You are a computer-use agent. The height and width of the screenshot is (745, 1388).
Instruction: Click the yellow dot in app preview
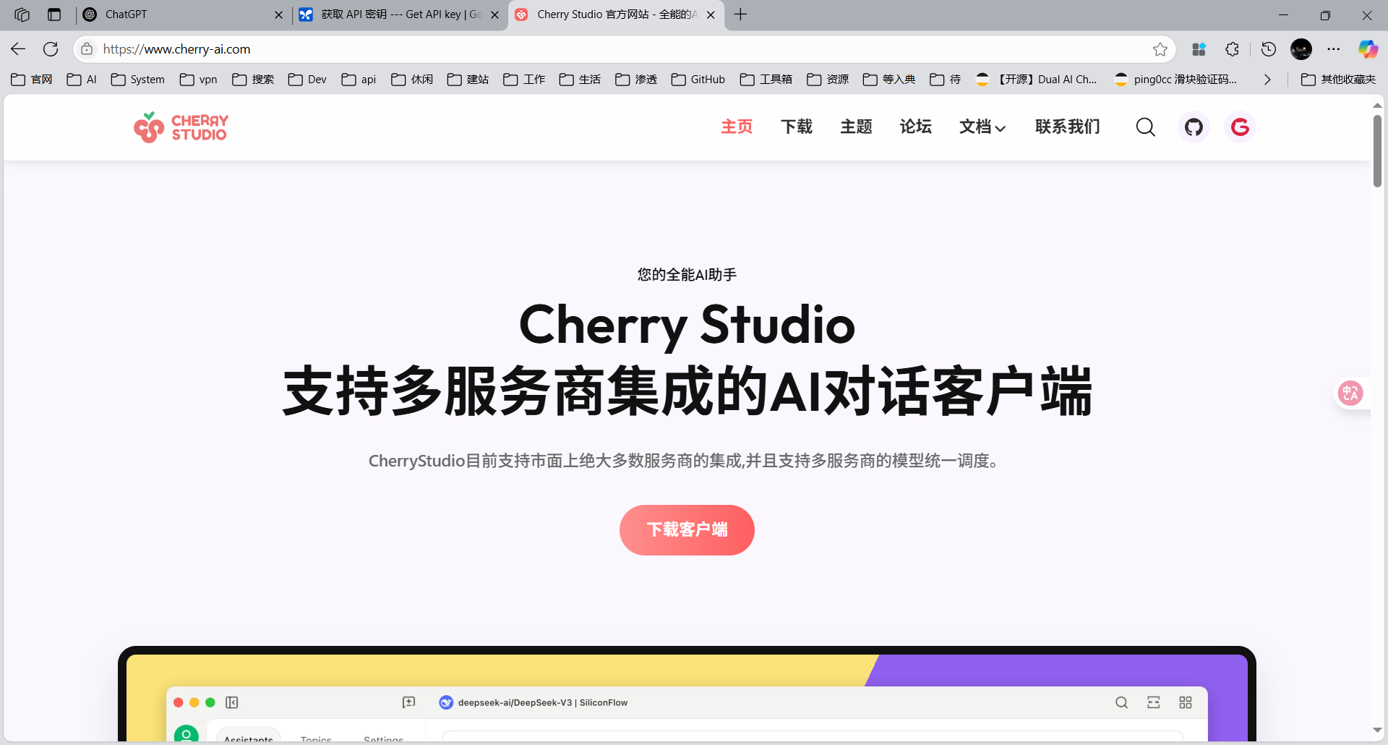(194, 702)
